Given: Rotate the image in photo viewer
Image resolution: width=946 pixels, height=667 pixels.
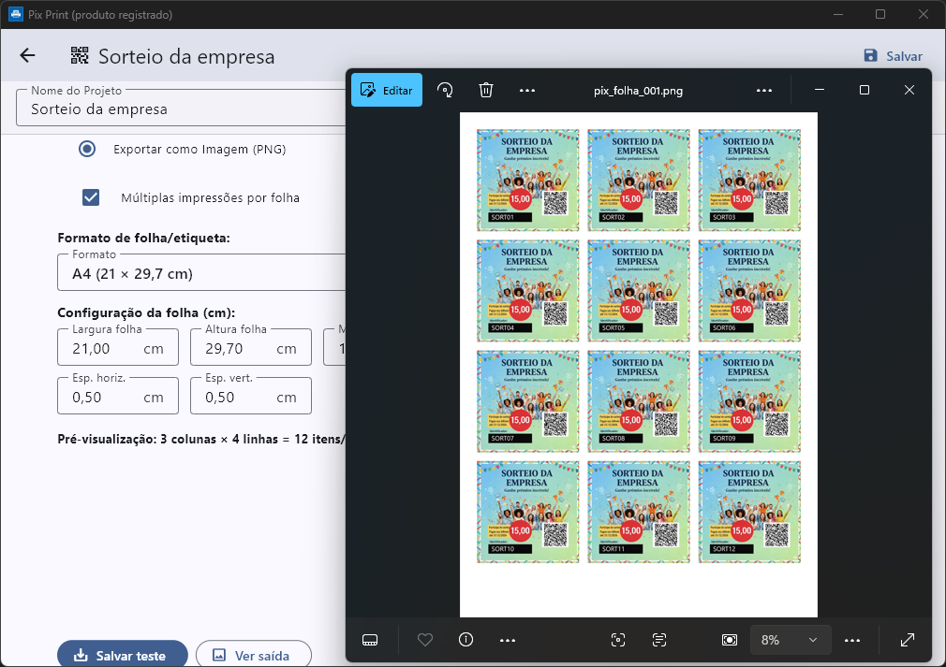Looking at the screenshot, I should (x=446, y=90).
